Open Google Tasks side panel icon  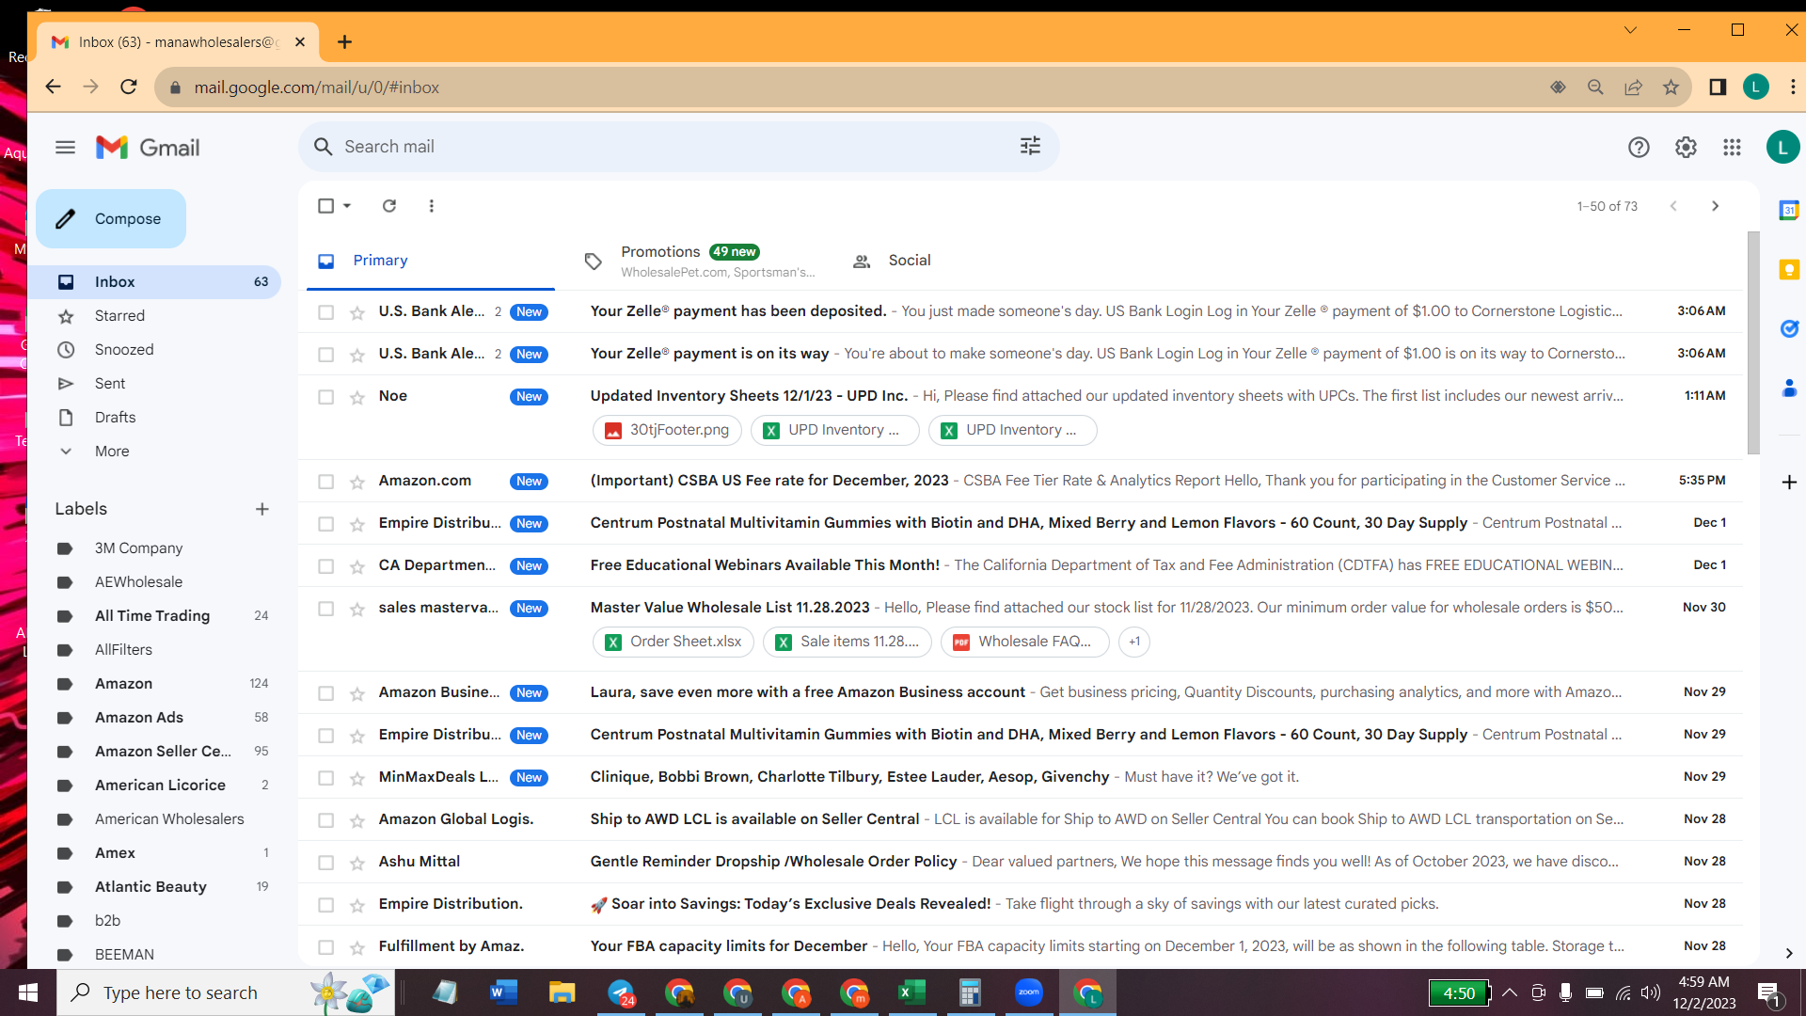click(1789, 328)
